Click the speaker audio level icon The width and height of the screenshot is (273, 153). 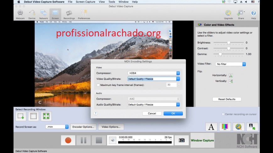click(x=113, y=140)
